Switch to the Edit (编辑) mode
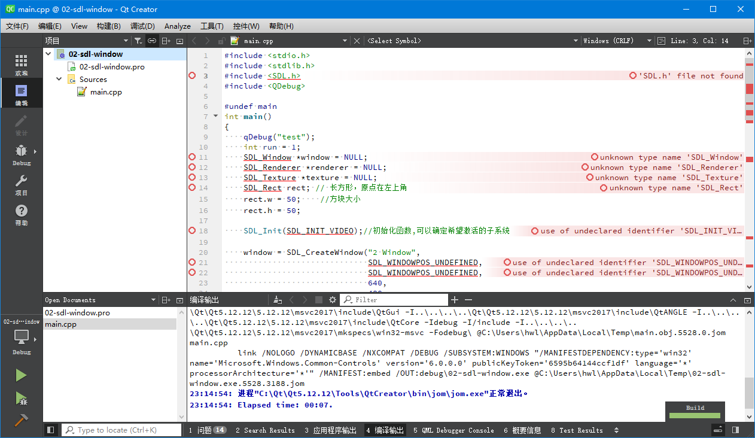Screen dimensions: 755x438 21,95
